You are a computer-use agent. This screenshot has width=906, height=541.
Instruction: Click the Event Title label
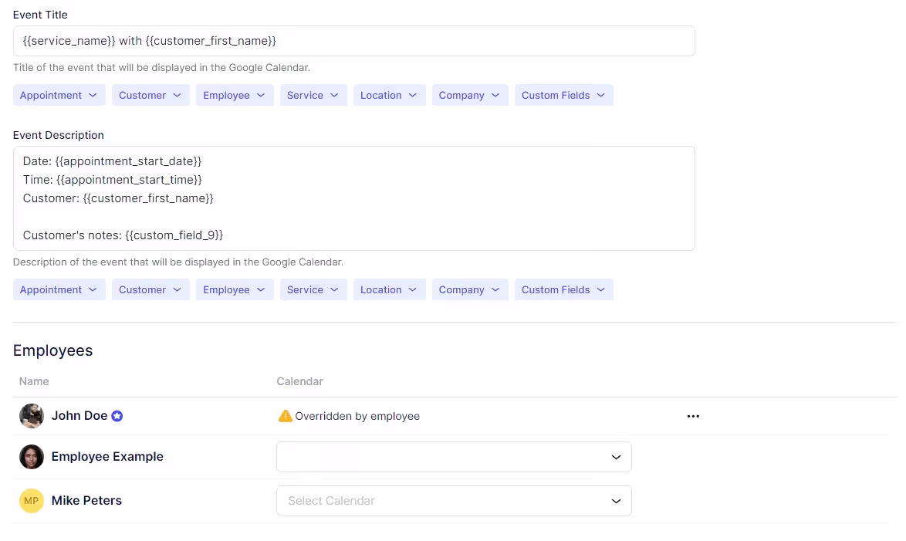[x=40, y=15]
